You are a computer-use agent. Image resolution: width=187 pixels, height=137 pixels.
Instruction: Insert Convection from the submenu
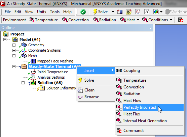pos(150,87)
